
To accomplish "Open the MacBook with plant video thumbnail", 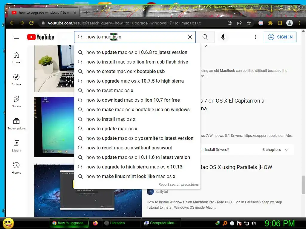I will (54, 69).
